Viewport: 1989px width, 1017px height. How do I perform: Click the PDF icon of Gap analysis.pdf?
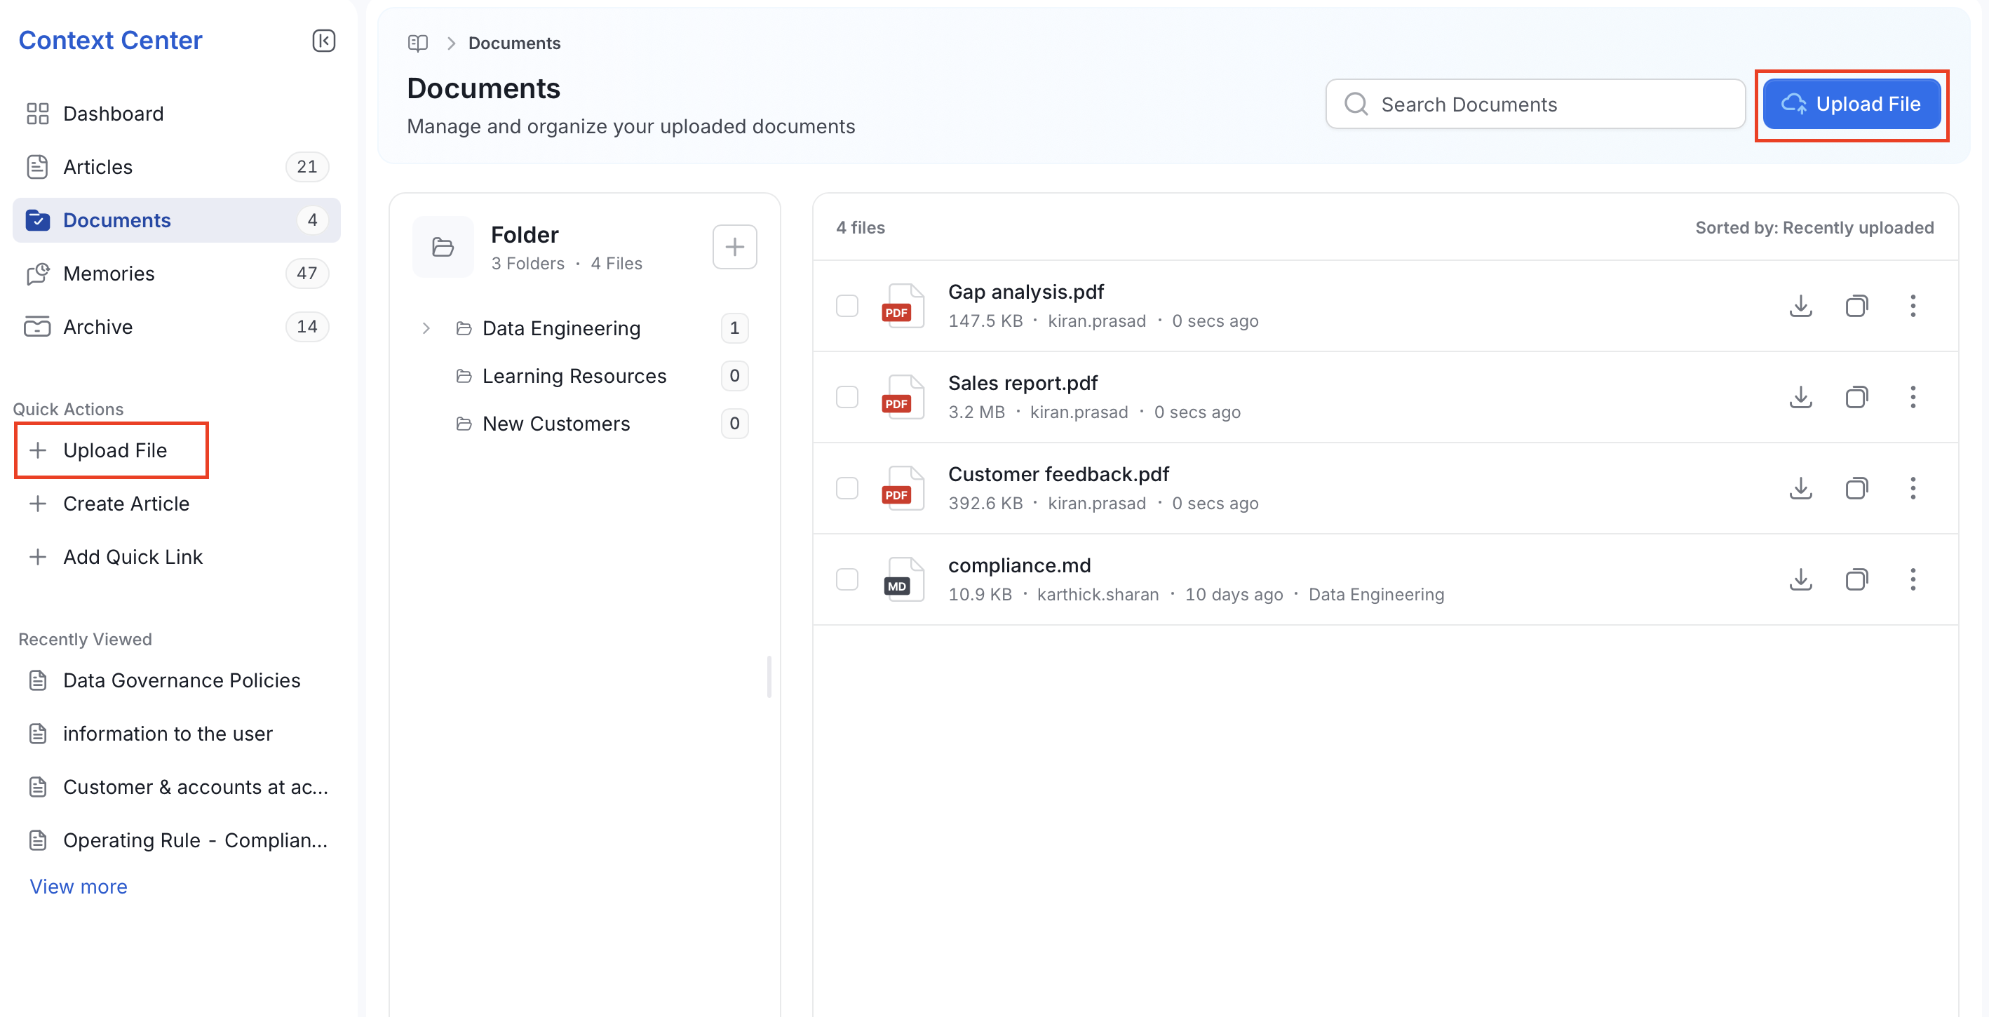903,306
